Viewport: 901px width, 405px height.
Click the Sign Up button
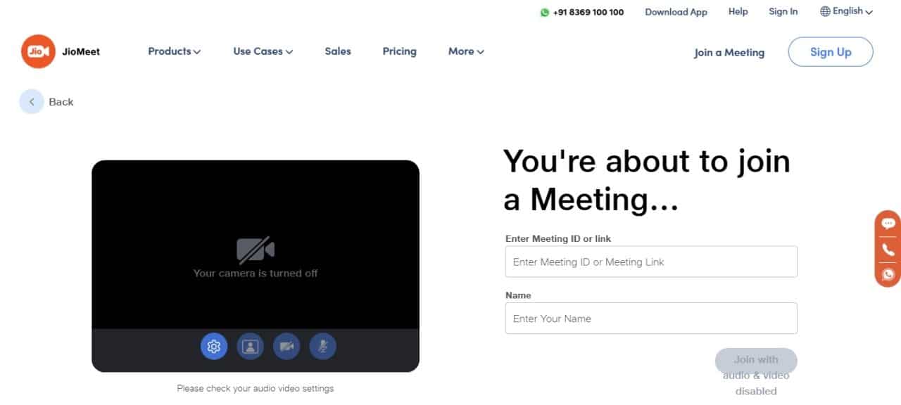(x=831, y=52)
